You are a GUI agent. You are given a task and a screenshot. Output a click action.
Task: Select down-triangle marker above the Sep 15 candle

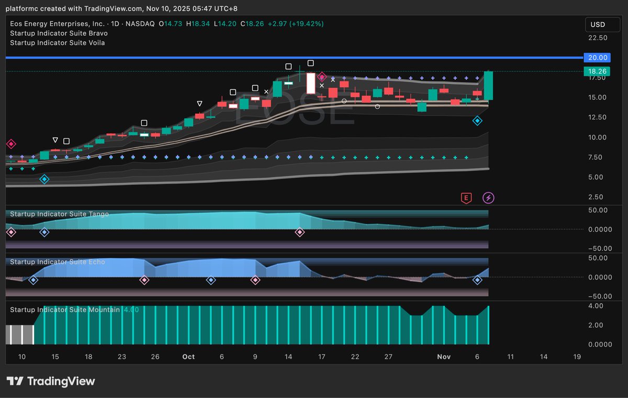55,140
